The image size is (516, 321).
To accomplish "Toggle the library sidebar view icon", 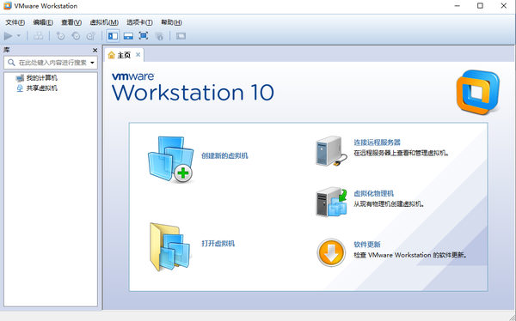I will pyautogui.click(x=113, y=36).
